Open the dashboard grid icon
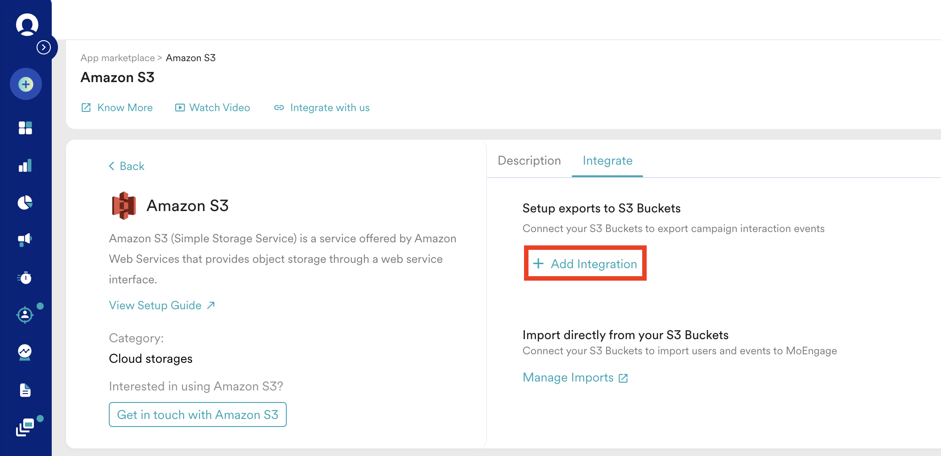This screenshot has height=456, width=941. coord(25,128)
